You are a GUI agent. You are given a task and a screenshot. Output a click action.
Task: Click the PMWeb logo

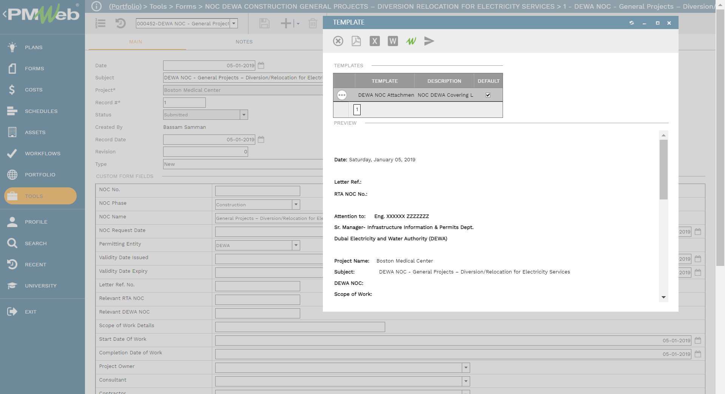pyautogui.click(x=43, y=14)
